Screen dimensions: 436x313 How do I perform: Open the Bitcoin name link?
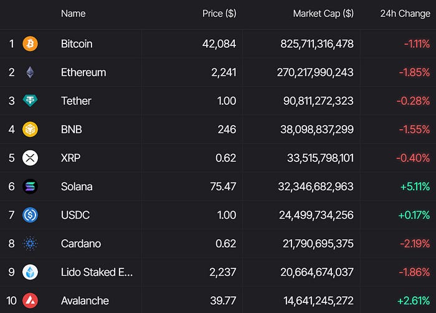pos(77,44)
